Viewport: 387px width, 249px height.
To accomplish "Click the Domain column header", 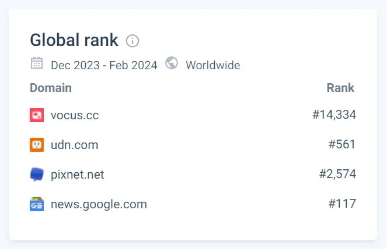I will click(51, 88).
